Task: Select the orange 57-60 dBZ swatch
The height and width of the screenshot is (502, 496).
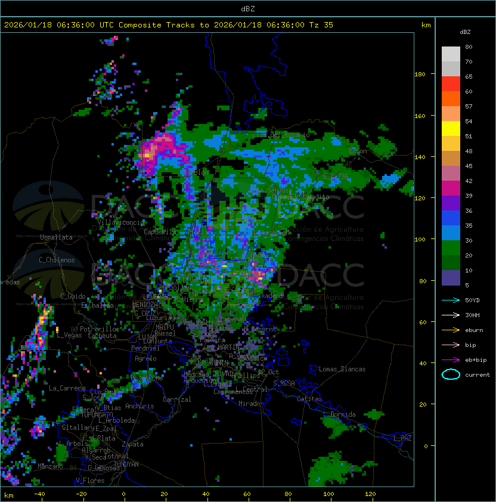Action: click(451, 98)
